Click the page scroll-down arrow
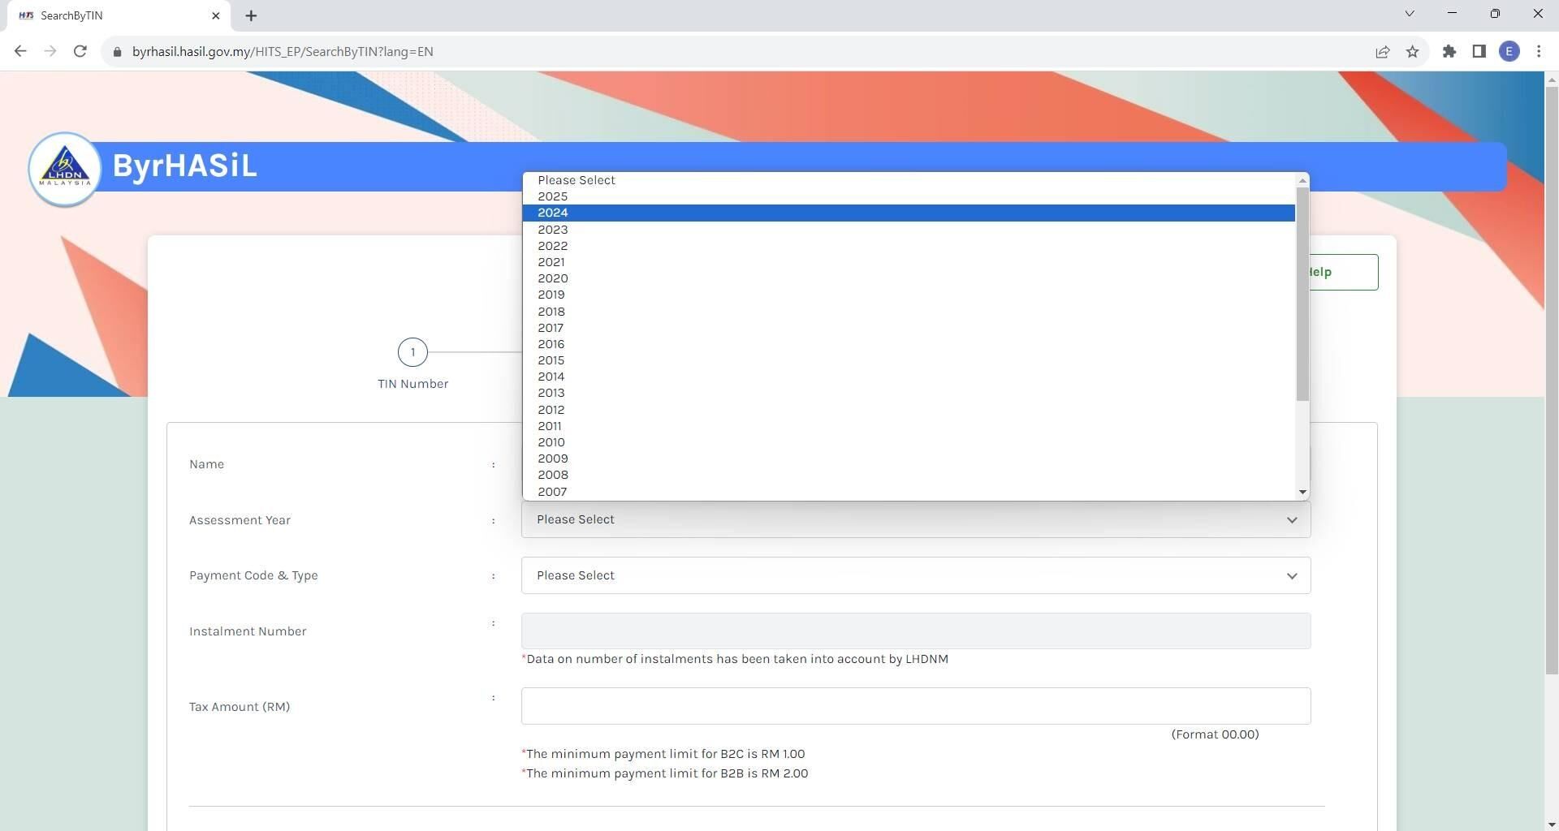 pos(1552,825)
